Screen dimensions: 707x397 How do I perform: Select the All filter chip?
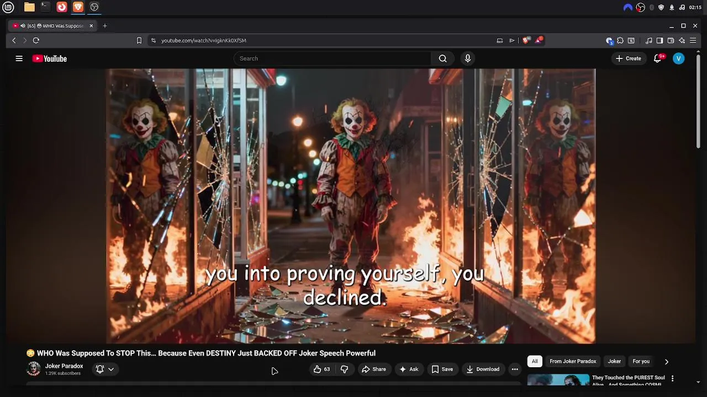pyautogui.click(x=535, y=362)
